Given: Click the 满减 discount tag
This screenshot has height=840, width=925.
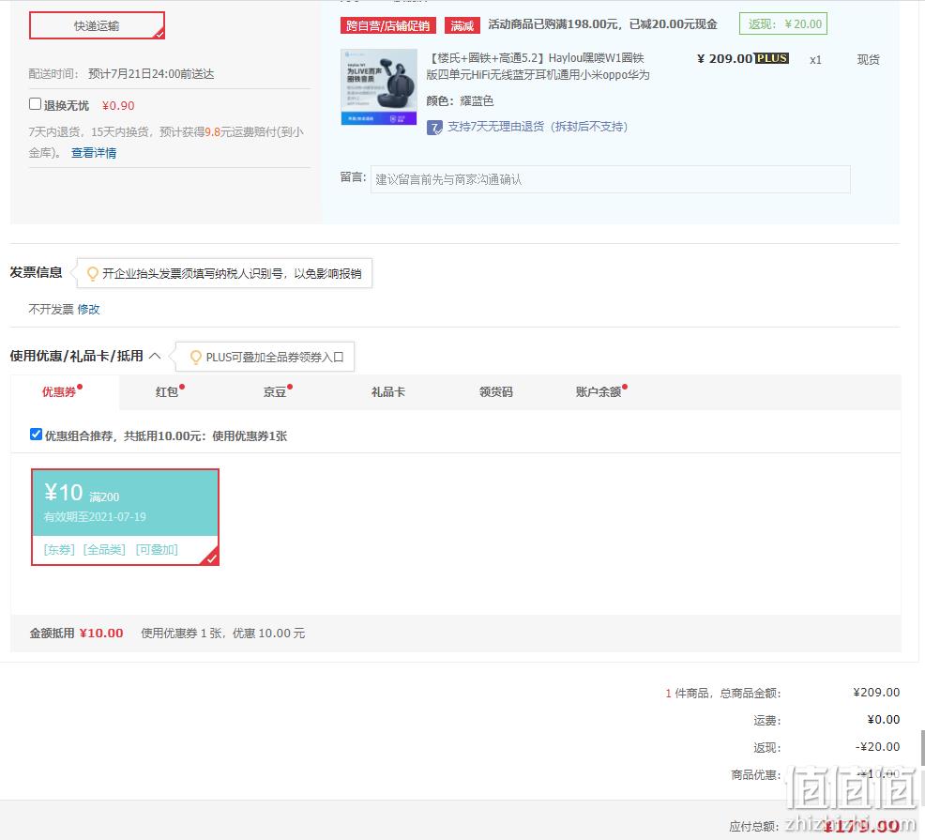Looking at the screenshot, I should coord(462,25).
